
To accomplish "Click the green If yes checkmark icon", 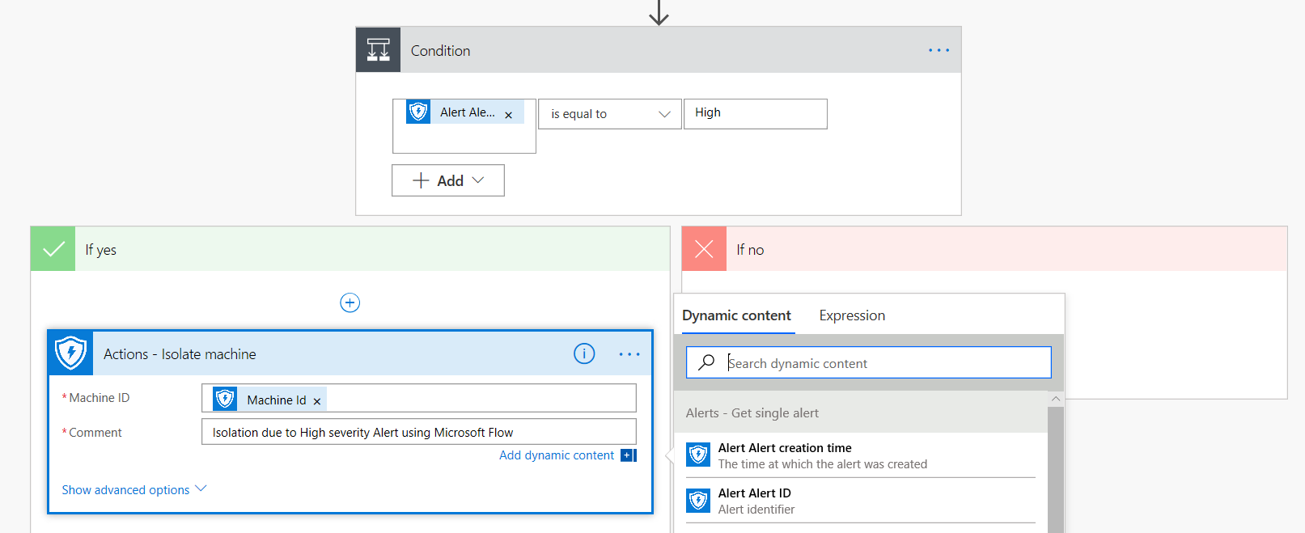I will click(53, 249).
